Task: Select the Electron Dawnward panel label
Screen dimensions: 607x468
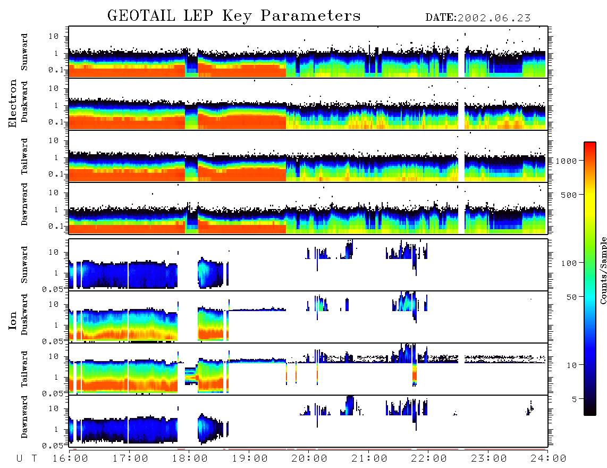Action: [x=24, y=204]
